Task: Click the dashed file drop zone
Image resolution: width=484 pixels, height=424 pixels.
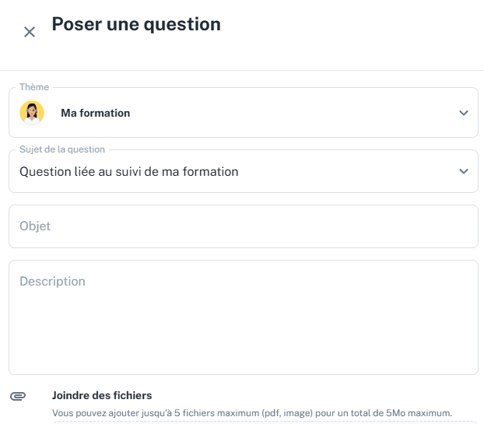Action: (x=265, y=422)
